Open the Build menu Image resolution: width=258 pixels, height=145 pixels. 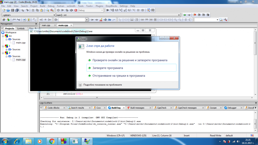(x=43, y=6)
